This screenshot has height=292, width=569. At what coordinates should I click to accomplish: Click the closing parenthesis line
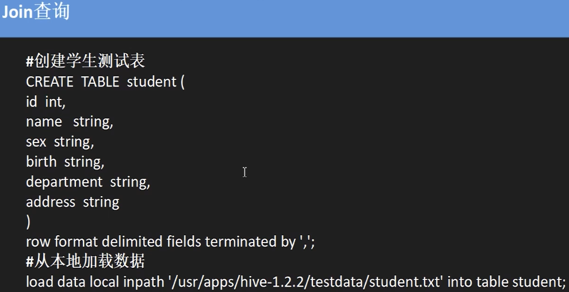(x=29, y=222)
